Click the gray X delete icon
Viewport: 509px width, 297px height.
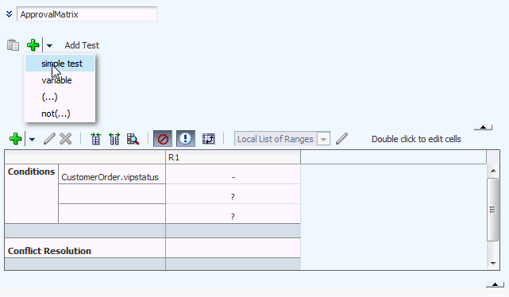pyautogui.click(x=66, y=139)
